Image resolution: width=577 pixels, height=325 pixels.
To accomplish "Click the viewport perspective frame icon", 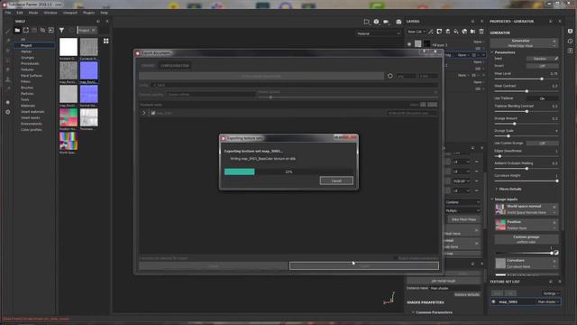I will tap(366, 22).
